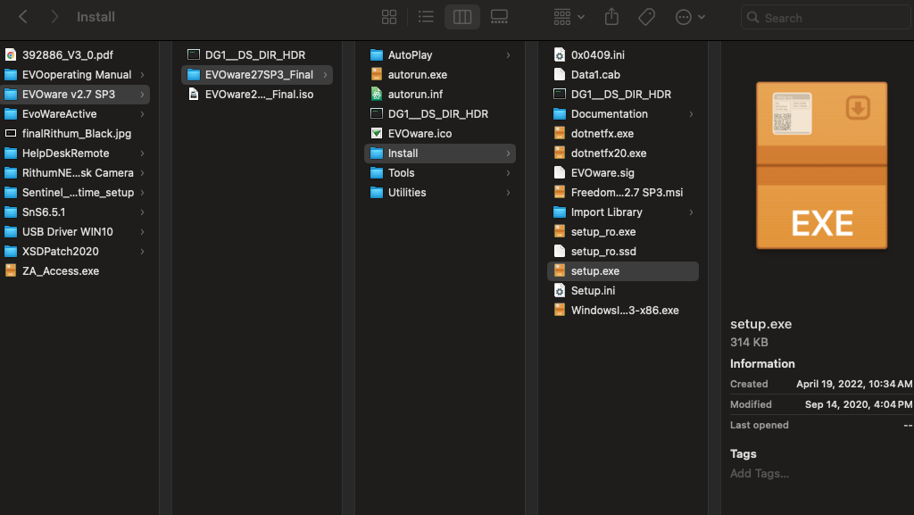Expand Tools folder chevron
Screen dimensions: 914x515
[x=508, y=173]
